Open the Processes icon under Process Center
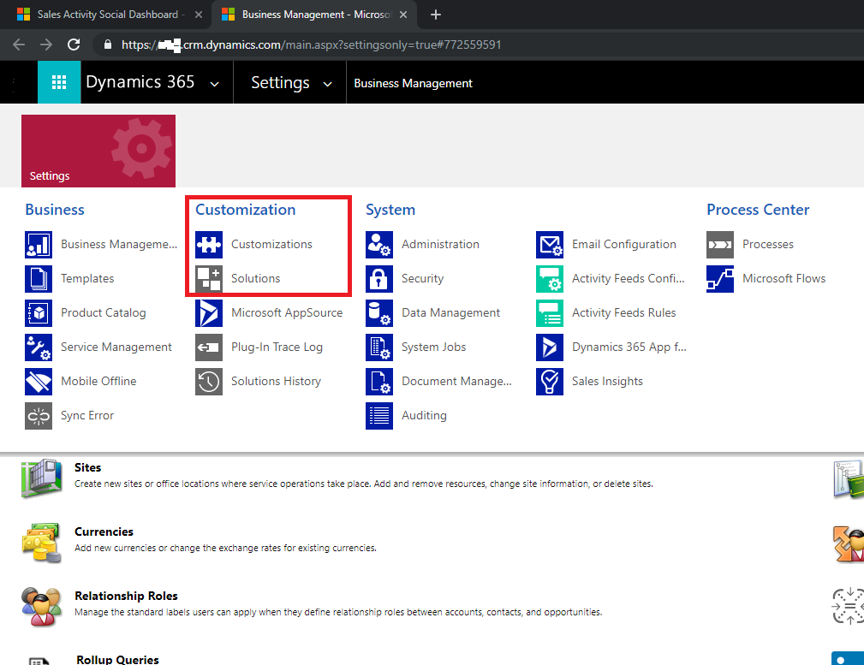 tap(719, 244)
